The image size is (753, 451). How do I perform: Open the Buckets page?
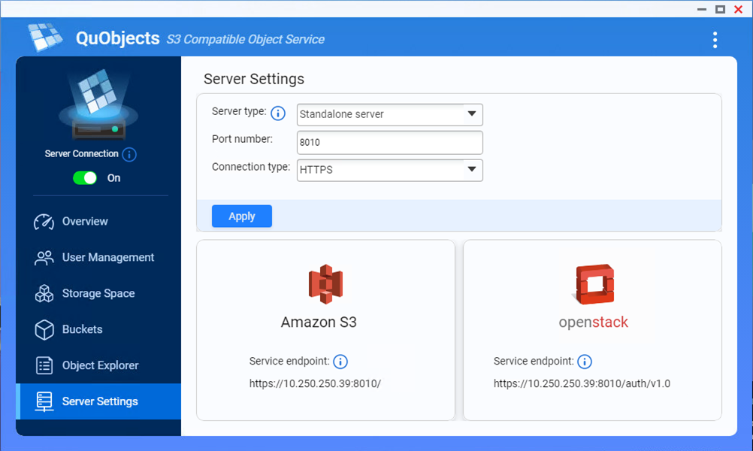(98, 329)
